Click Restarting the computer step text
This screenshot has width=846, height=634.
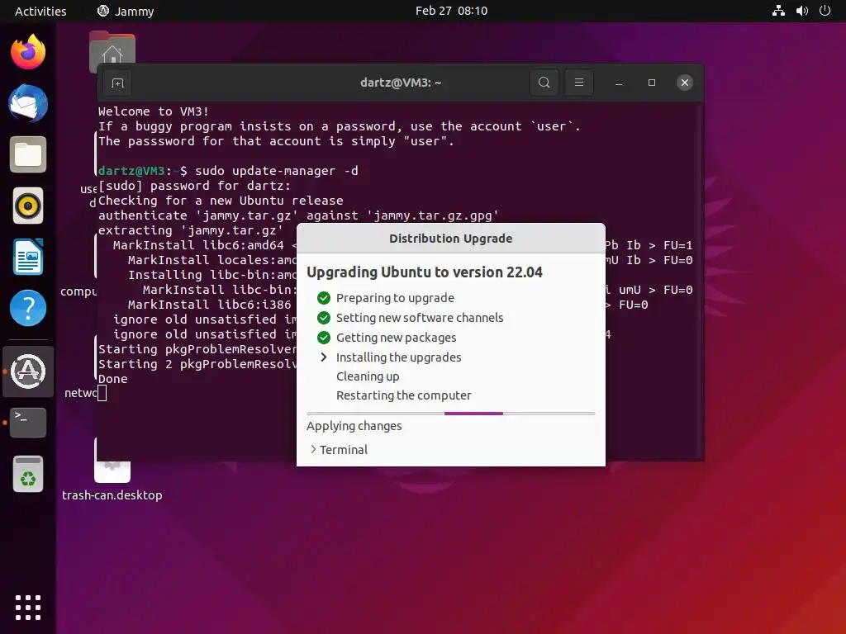coord(403,395)
